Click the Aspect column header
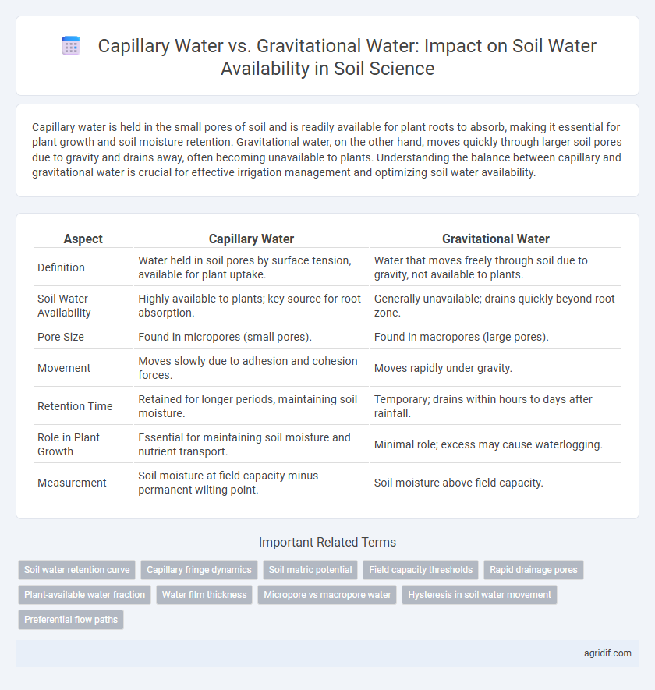 (x=83, y=239)
